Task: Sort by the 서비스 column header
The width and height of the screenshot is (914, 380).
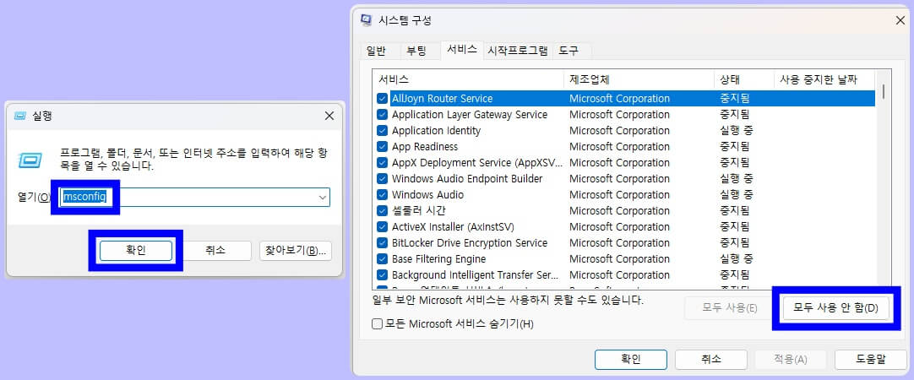Action: pos(469,79)
